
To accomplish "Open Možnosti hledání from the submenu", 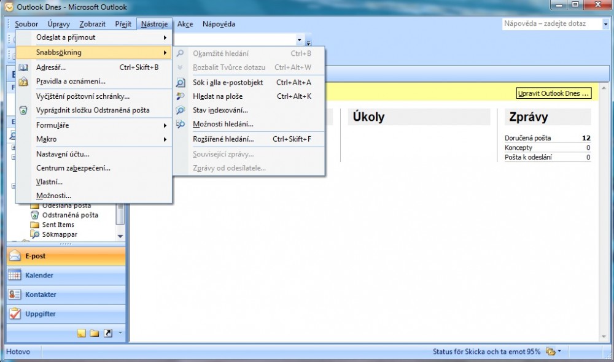I will click(x=223, y=125).
